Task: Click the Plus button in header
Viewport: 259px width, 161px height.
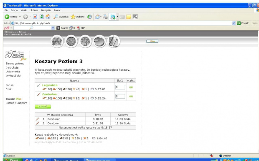Action: click(152, 41)
